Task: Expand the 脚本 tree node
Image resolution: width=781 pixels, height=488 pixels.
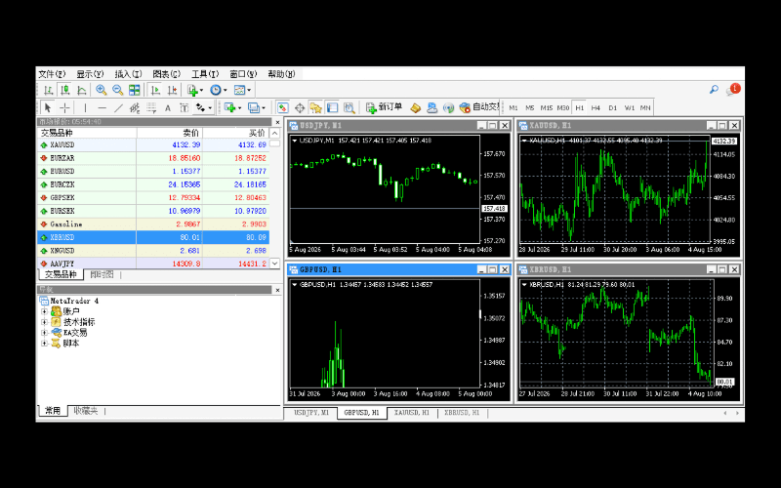Action: pyautogui.click(x=44, y=344)
